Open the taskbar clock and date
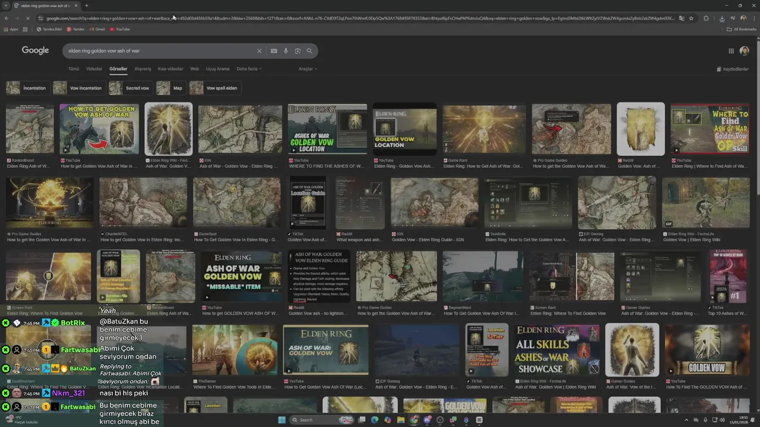The height and width of the screenshot is (427, 760). pyautogui.click(x=737, y=420)
